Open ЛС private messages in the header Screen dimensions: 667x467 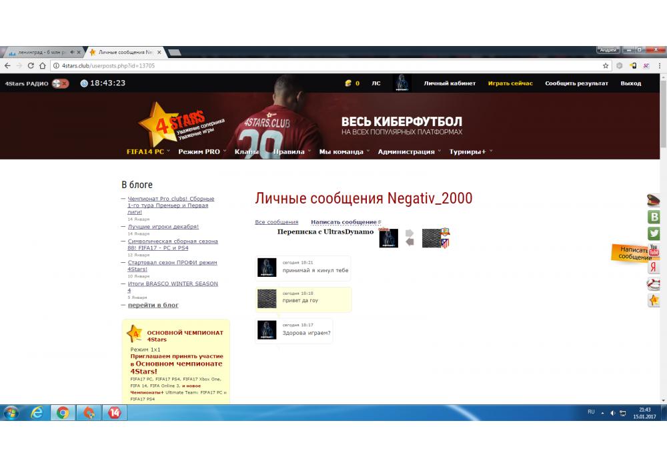click(376, 83)
